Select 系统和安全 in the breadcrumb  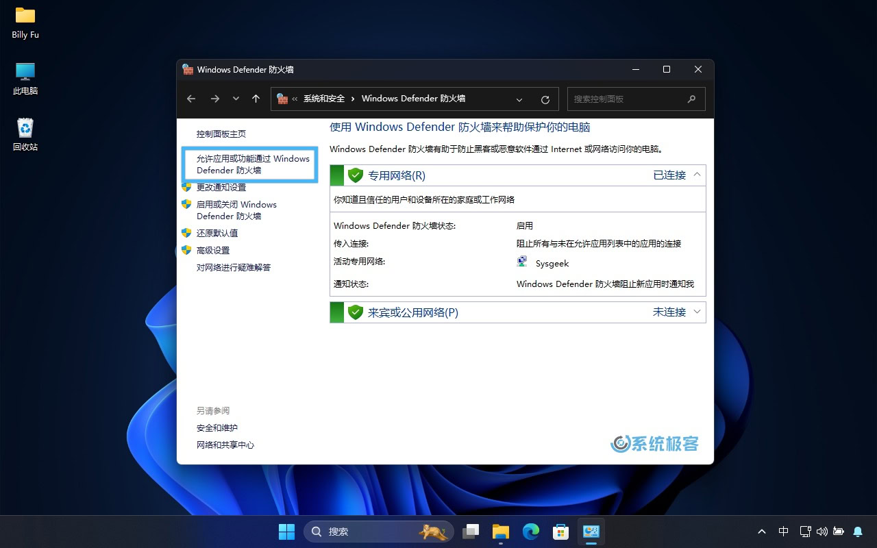tap(324, 99)
